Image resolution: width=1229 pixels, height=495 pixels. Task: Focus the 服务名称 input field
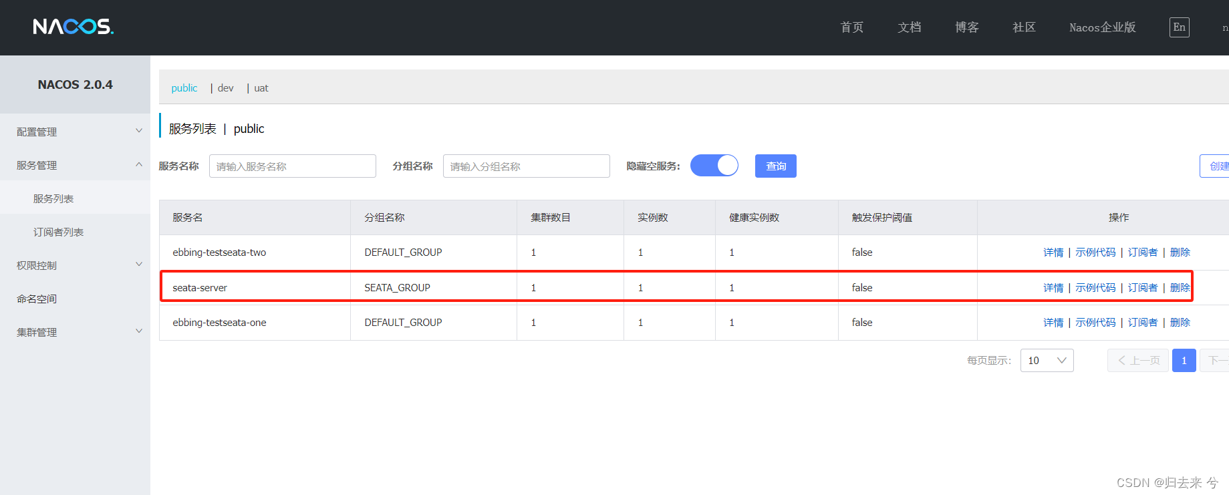[x=293, y=166]
